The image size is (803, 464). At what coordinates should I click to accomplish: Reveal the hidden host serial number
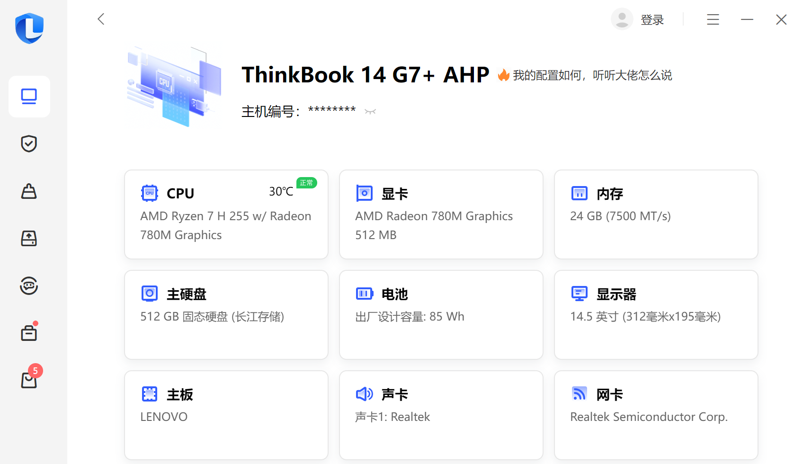click(x=370, y=112)
